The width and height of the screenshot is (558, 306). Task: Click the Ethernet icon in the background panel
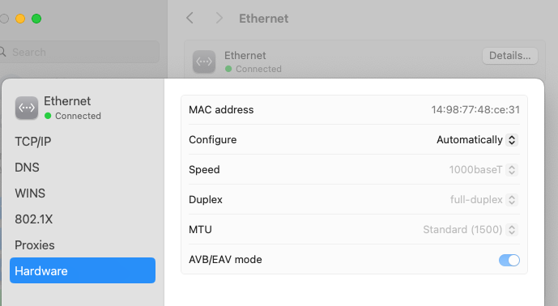click(x=204, y=62)
